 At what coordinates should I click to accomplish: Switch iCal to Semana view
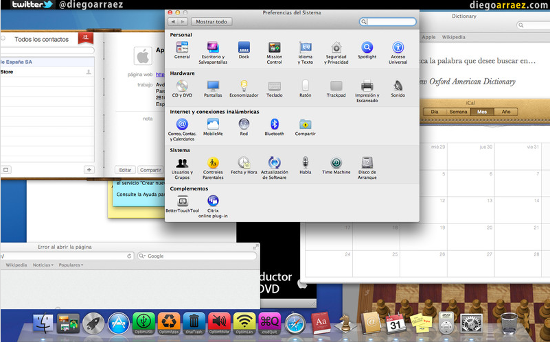(x=458, y=112)
